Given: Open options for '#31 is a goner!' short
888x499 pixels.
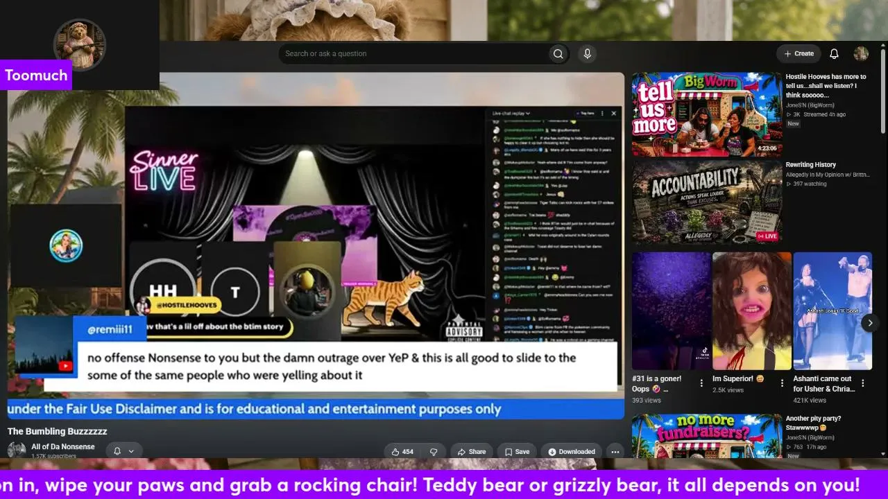Looking at the screenshot, I should pyautogui.click(x=701, y=383).
